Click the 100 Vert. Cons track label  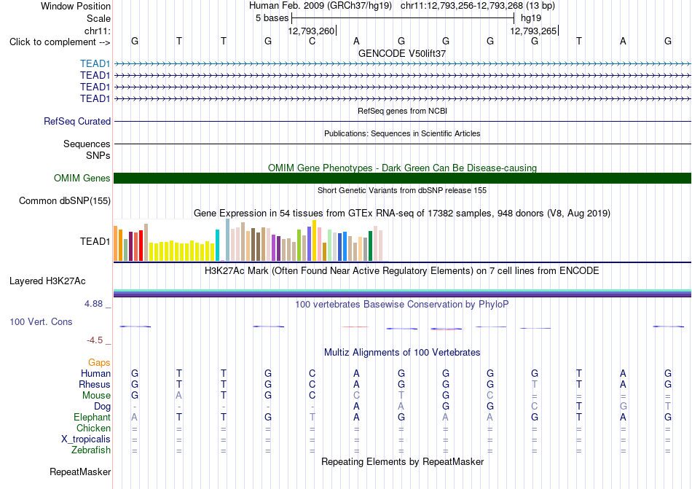(x=41, y=321)
